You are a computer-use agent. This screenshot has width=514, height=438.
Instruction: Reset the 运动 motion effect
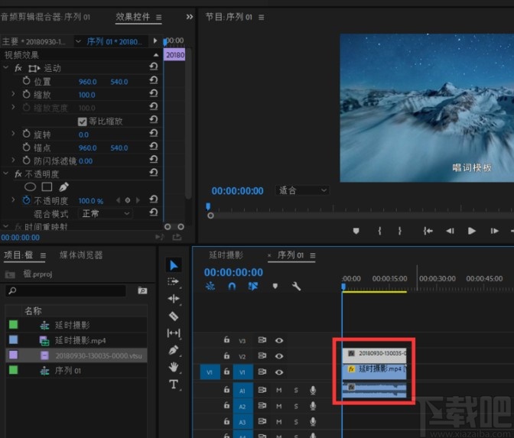point(154,67)
